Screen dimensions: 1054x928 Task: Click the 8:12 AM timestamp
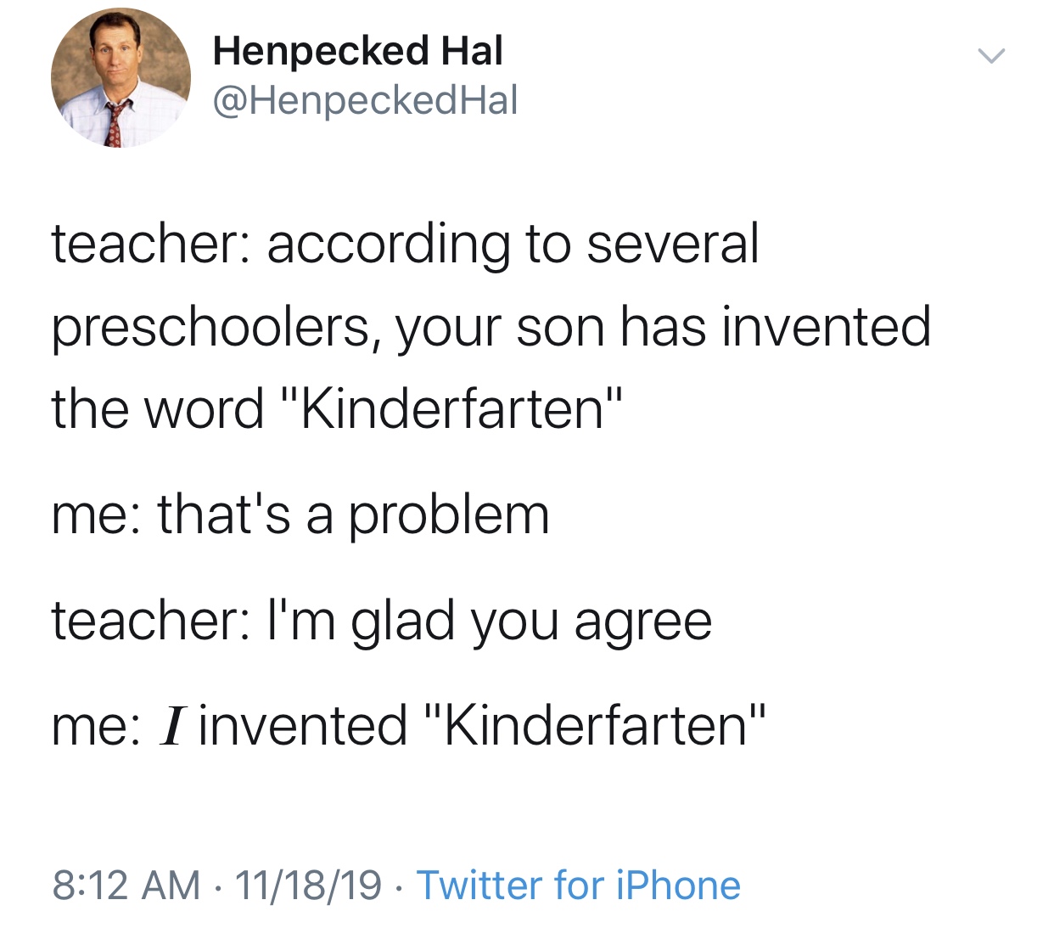[126, 885]
